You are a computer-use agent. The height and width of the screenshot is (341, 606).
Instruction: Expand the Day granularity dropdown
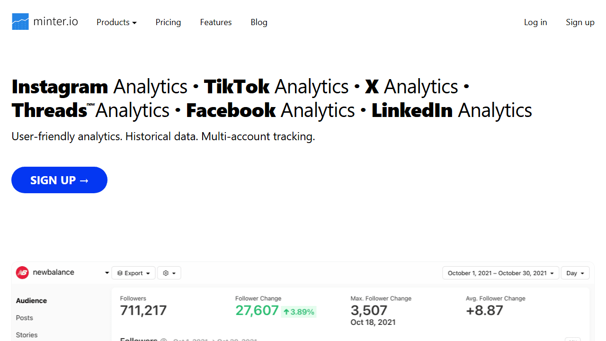click(x=575, y=273)
